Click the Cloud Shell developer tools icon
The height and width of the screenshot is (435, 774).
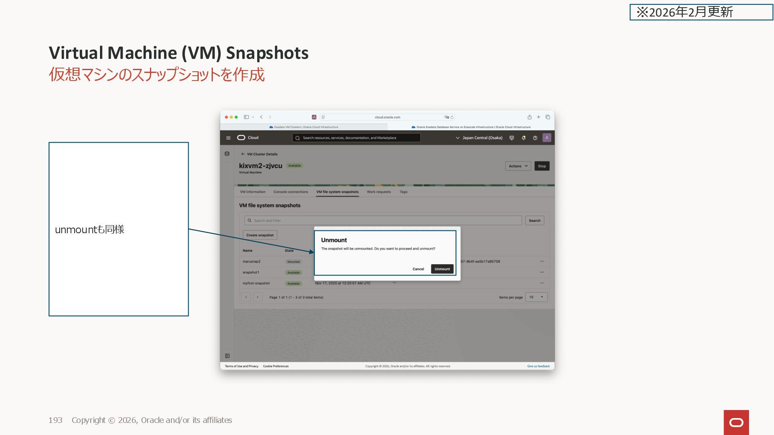512,138
